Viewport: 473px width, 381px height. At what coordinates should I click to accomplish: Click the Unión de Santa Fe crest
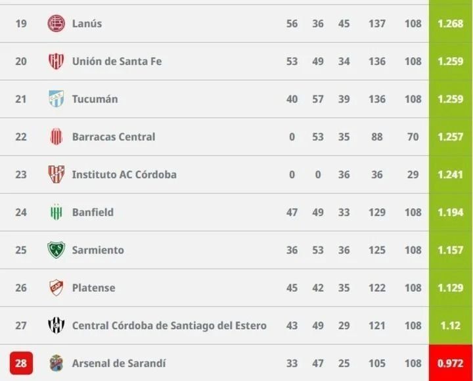[x=56, y=61]
